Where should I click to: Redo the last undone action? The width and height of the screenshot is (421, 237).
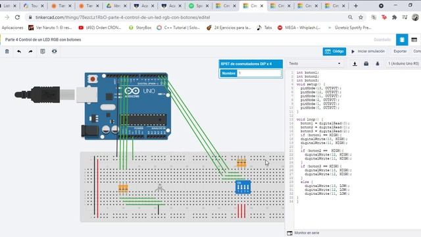[31, 51]
